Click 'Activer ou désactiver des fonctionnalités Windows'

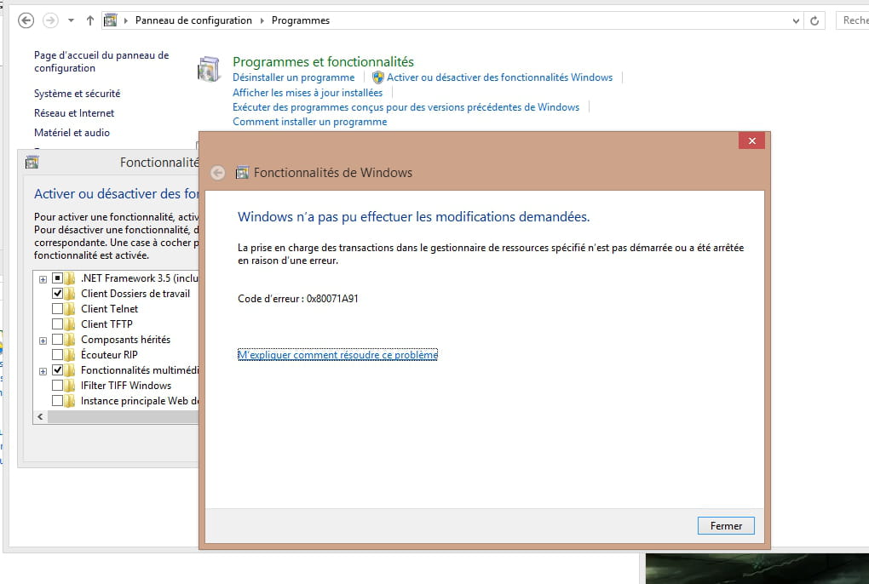click(x=499, y=77)
